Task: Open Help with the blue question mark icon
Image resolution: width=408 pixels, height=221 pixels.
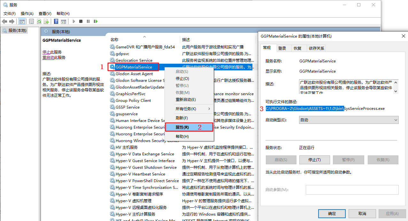Action: click(56, 21)
